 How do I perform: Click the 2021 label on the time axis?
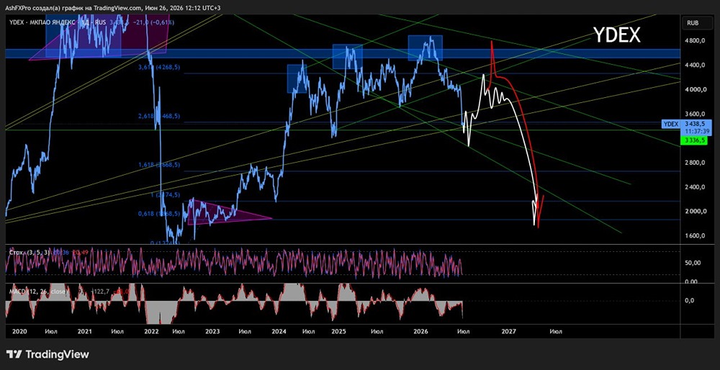86,331
